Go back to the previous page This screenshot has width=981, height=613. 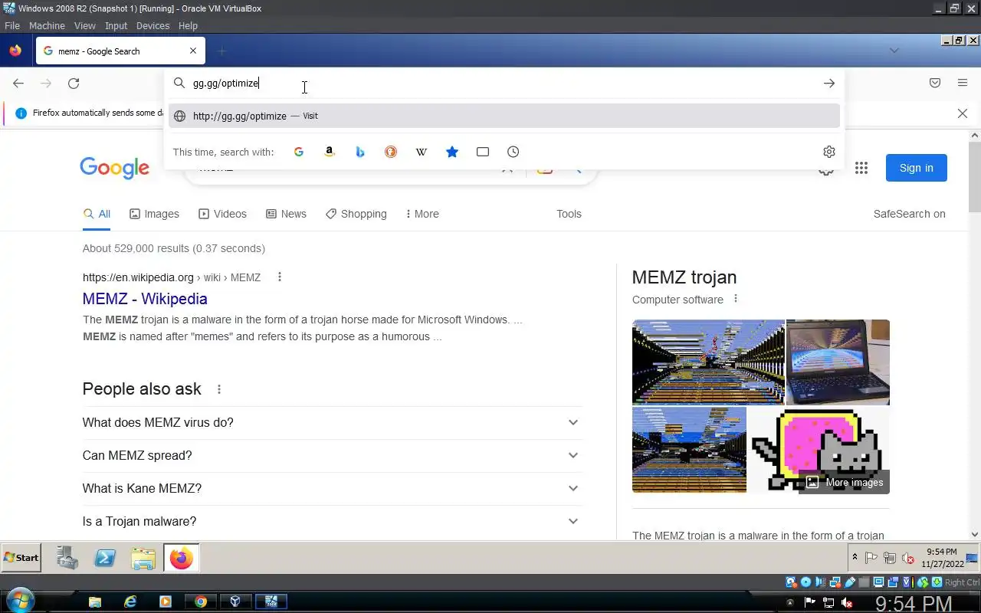(18, 83)
